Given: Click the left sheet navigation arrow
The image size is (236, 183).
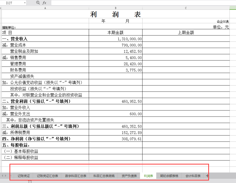Looking at the screenshot, I should click(2, 176).
